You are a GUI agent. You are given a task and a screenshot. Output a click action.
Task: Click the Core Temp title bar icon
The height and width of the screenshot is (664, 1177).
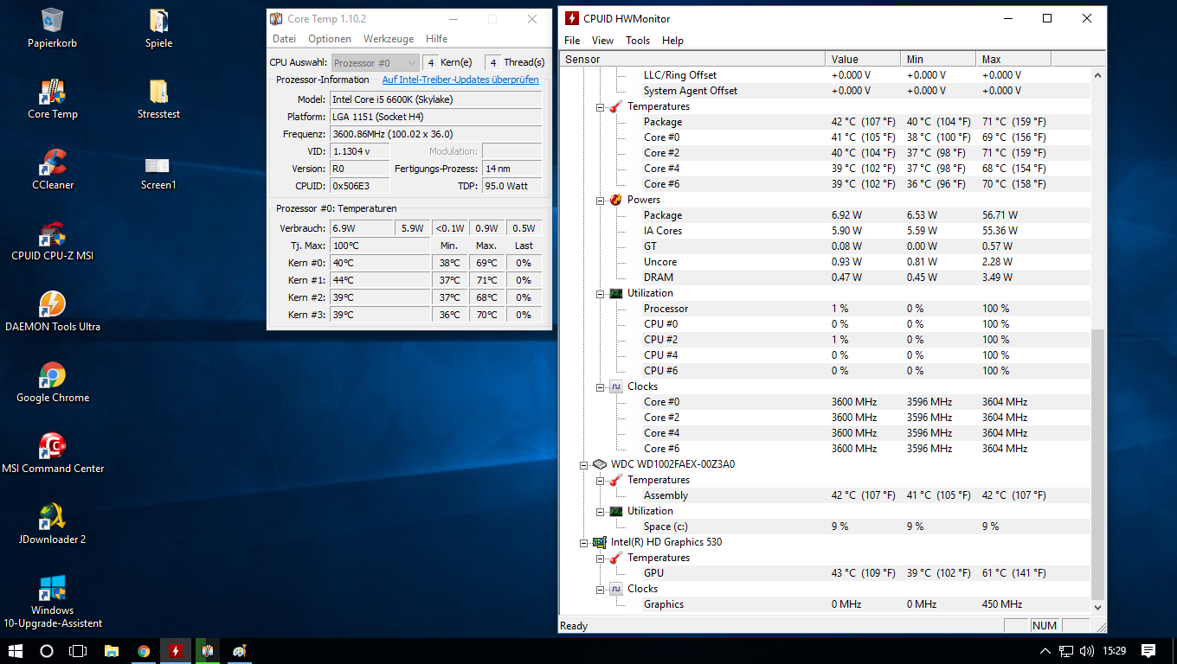(x=276, y=19)
